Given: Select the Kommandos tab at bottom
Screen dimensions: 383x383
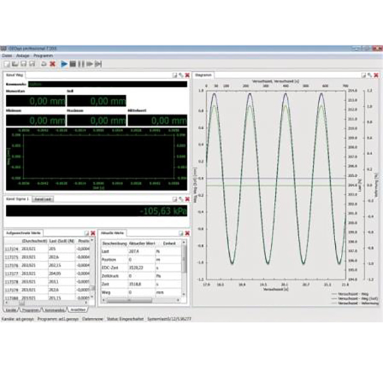Looking at the screenshot, I should pyautogui.click(x=59, y=308).
